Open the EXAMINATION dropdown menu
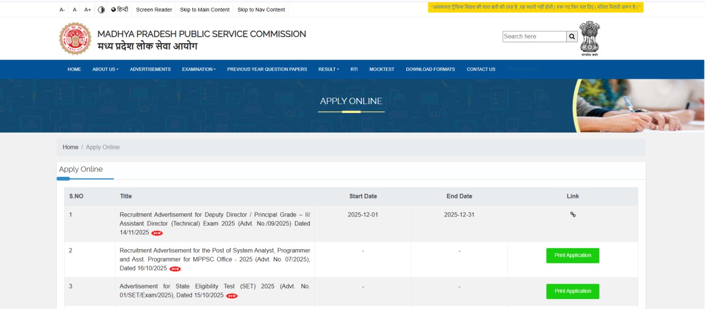 [198, 69]
